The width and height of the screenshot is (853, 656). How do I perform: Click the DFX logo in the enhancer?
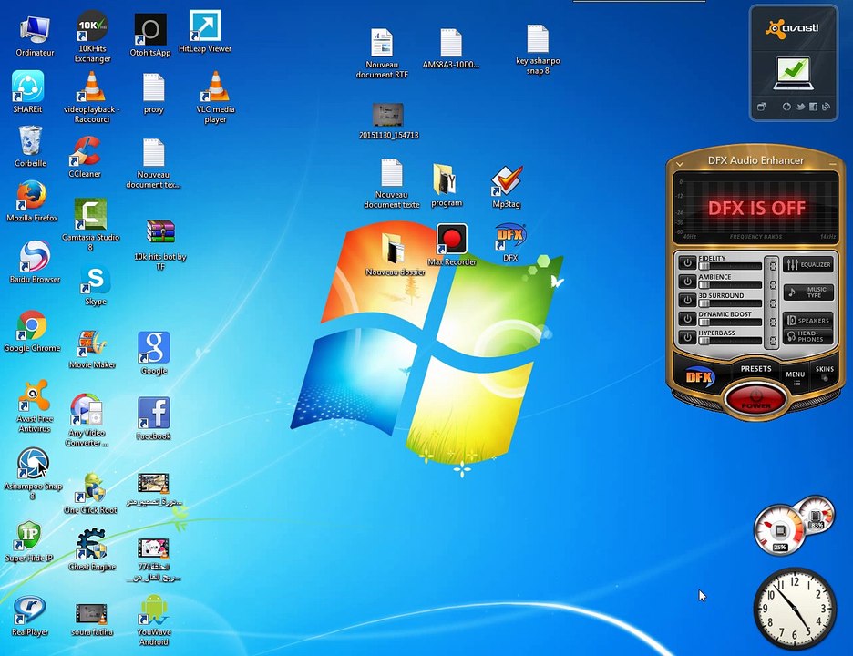pyautogui.click(x=699, y=377)
